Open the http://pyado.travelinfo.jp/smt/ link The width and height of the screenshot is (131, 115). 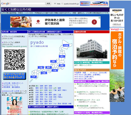15,46
